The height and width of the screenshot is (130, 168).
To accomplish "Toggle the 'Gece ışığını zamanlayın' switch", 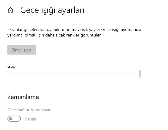I will coord(14,119).
